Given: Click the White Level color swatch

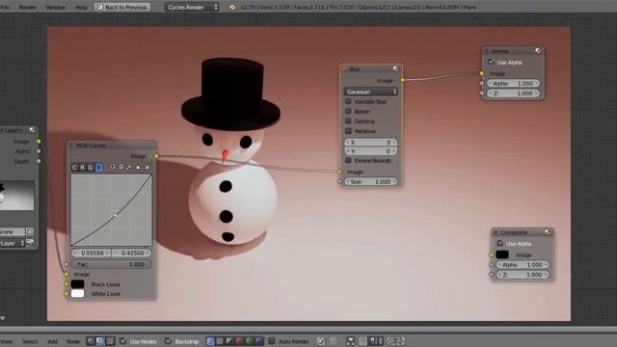Looking at the screenshot, I should pos(77,293).
